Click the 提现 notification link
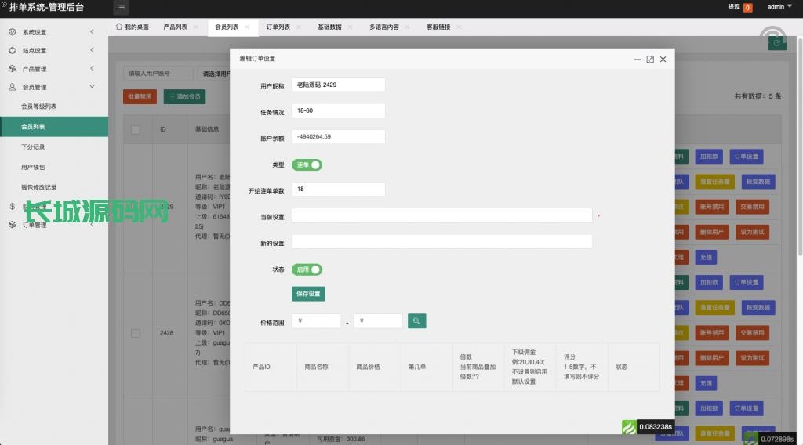The width and height of the screenshot is (803, 445). 739,7
